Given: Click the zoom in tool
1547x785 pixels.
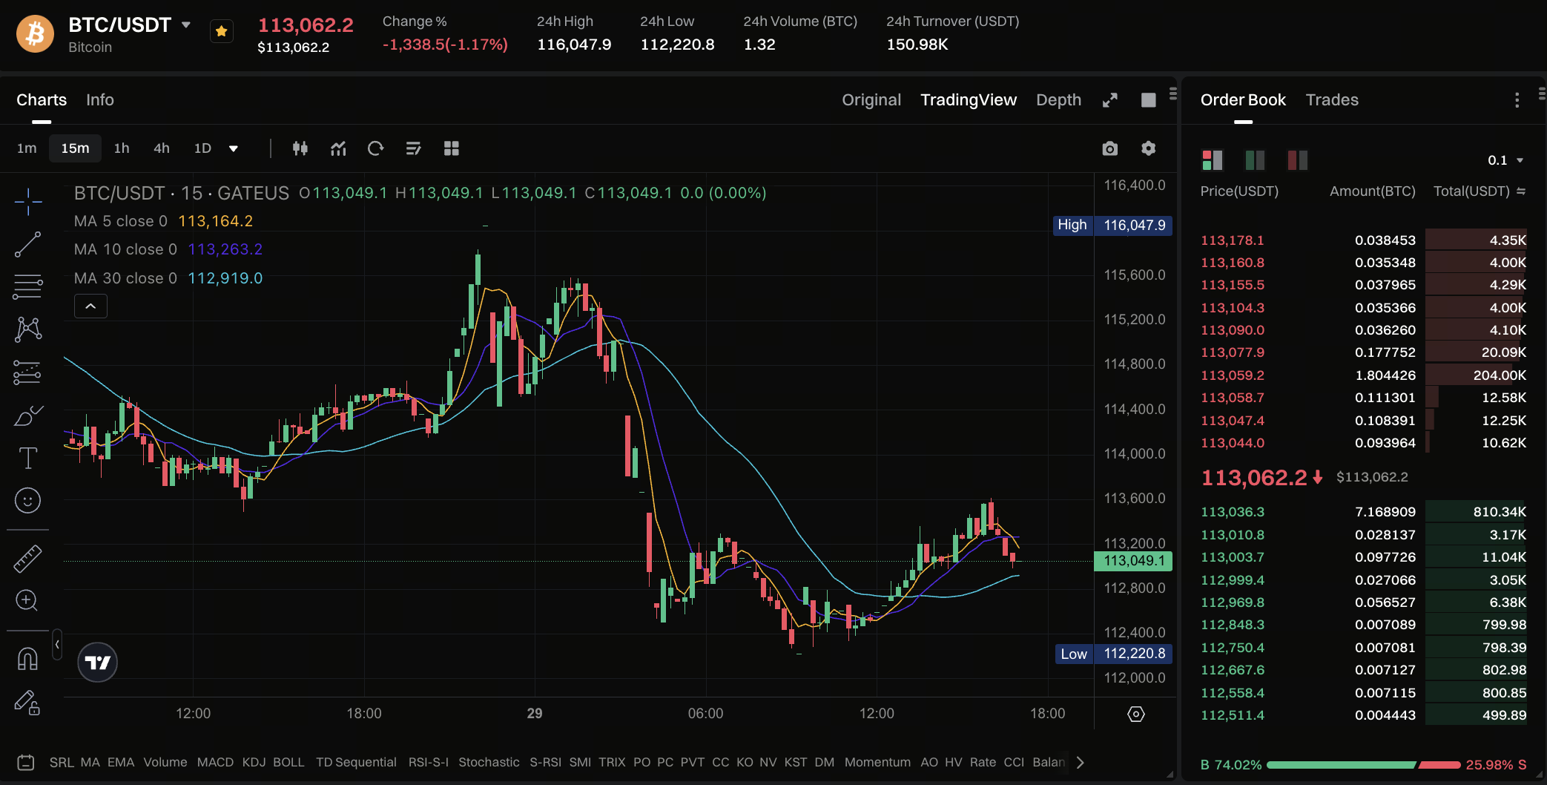Looking at the screenshot, I should (x=27, y=600).
